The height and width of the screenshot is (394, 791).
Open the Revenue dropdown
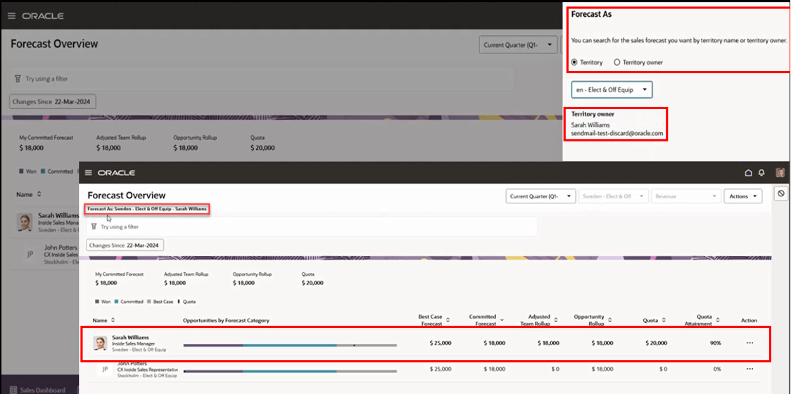click(686, 196)
